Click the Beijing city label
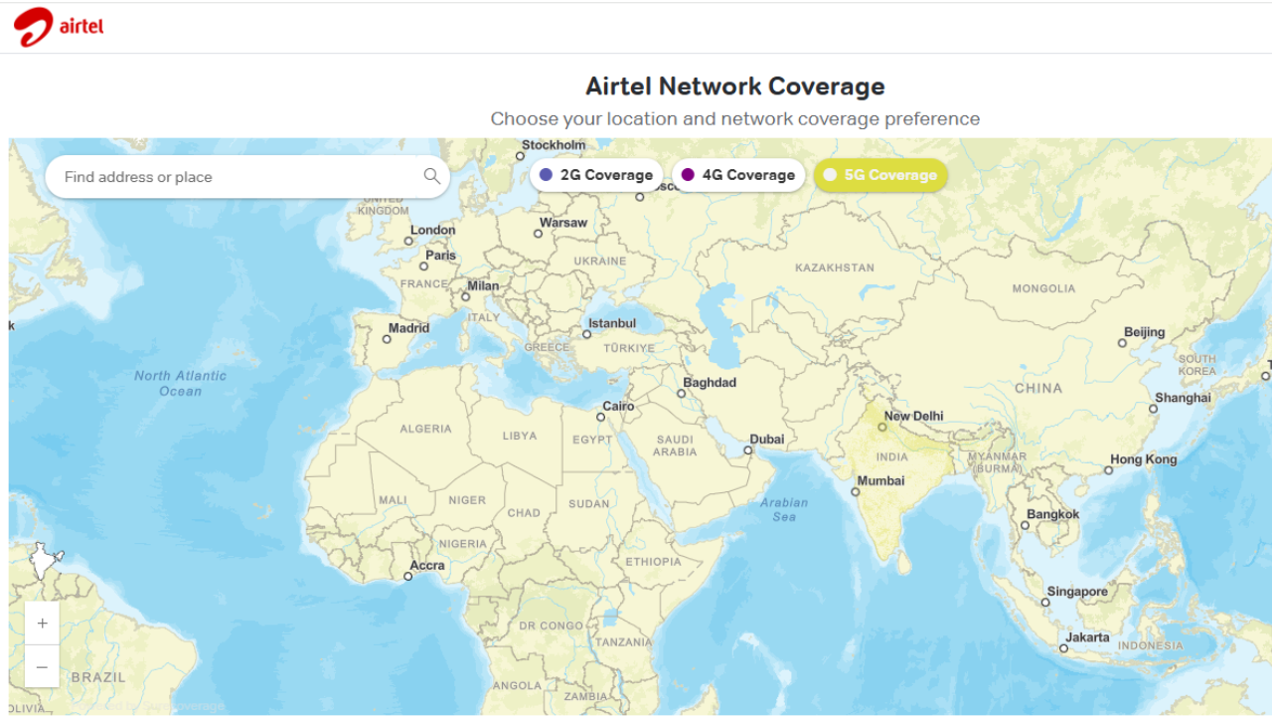The image size is (1272, 716). 1145,332
